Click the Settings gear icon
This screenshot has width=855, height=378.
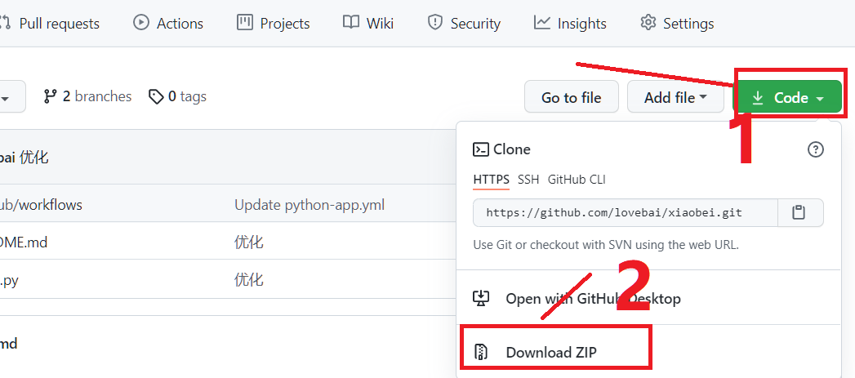648,23
